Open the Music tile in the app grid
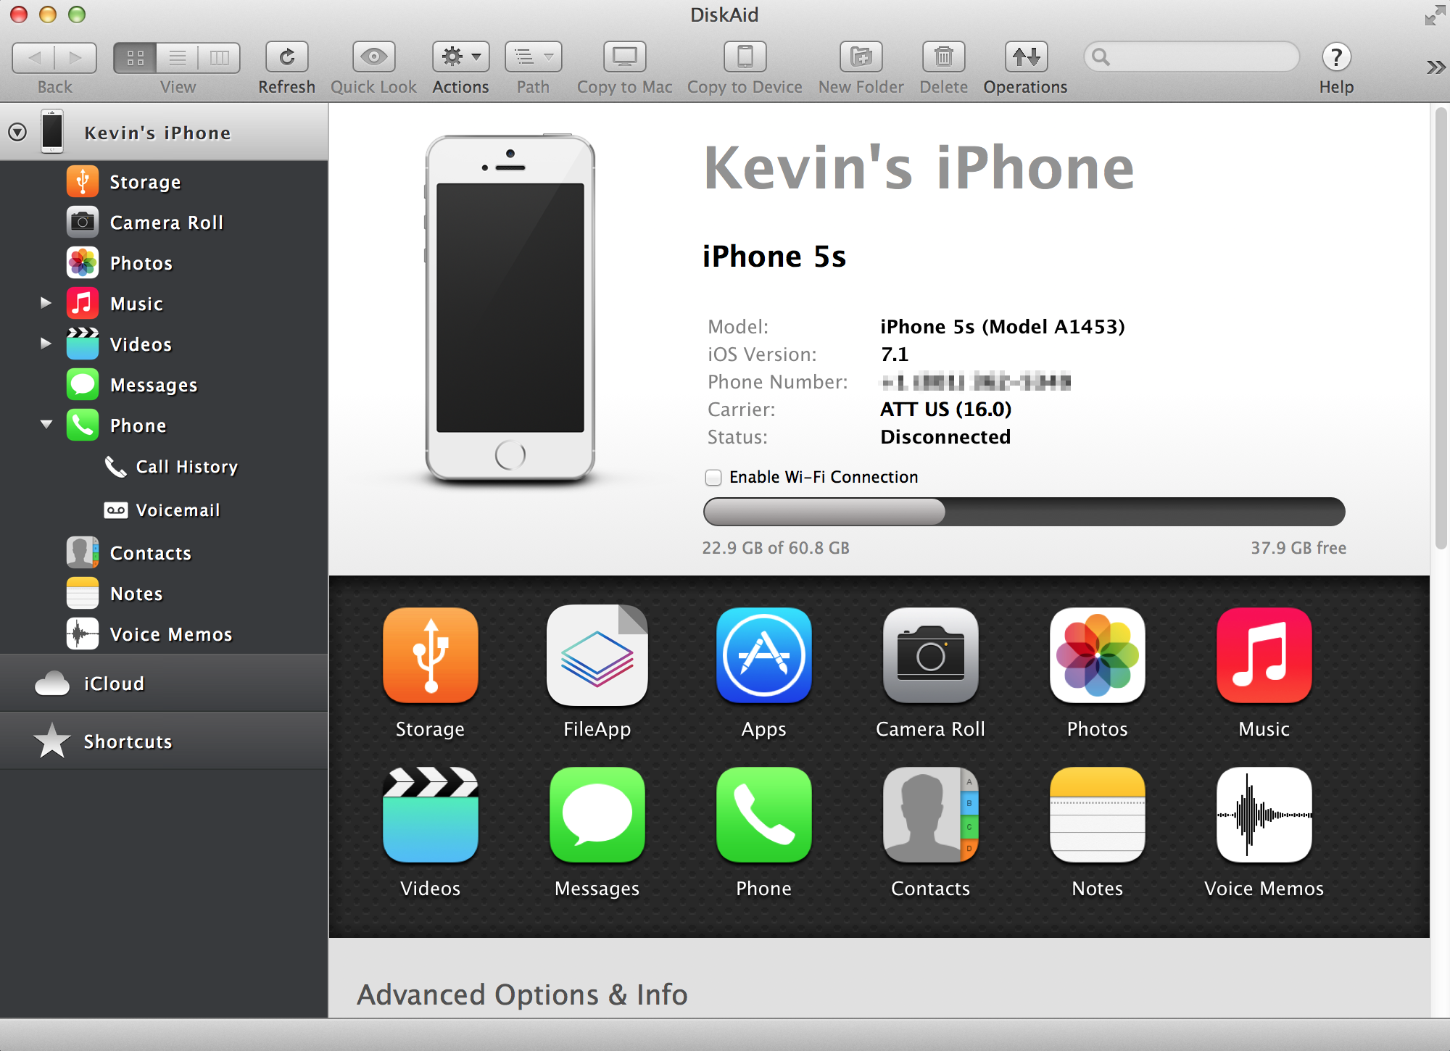Image resolution: width=1450 pixels, height=1051 pixels. pos(1264,655)
